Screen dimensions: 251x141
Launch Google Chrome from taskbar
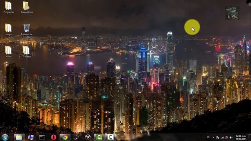(65, 137)
